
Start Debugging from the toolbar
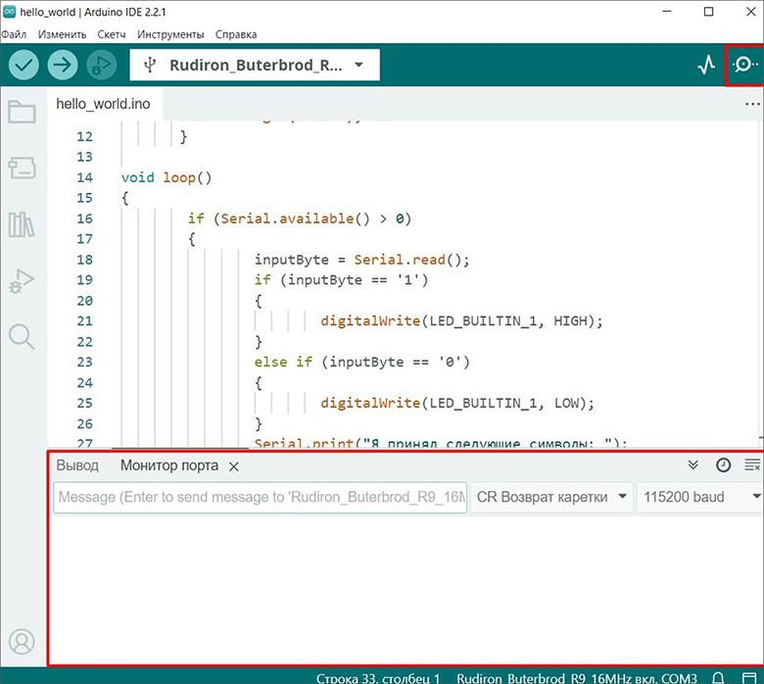tap(101, 65)
